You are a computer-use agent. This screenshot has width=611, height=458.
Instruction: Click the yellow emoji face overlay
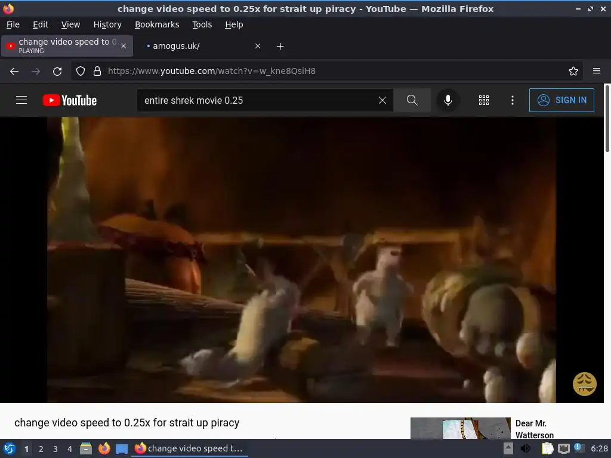pyautogui.click(x=585, y=383)
